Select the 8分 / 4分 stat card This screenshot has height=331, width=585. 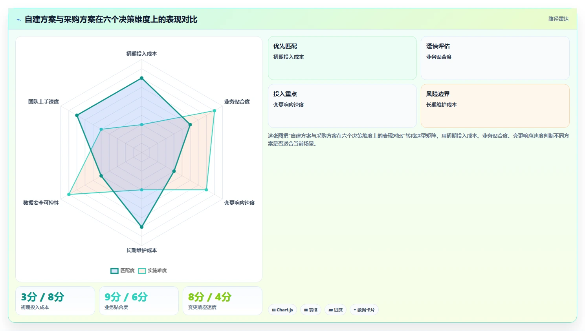pyautogui.click(x=222, y=301)
